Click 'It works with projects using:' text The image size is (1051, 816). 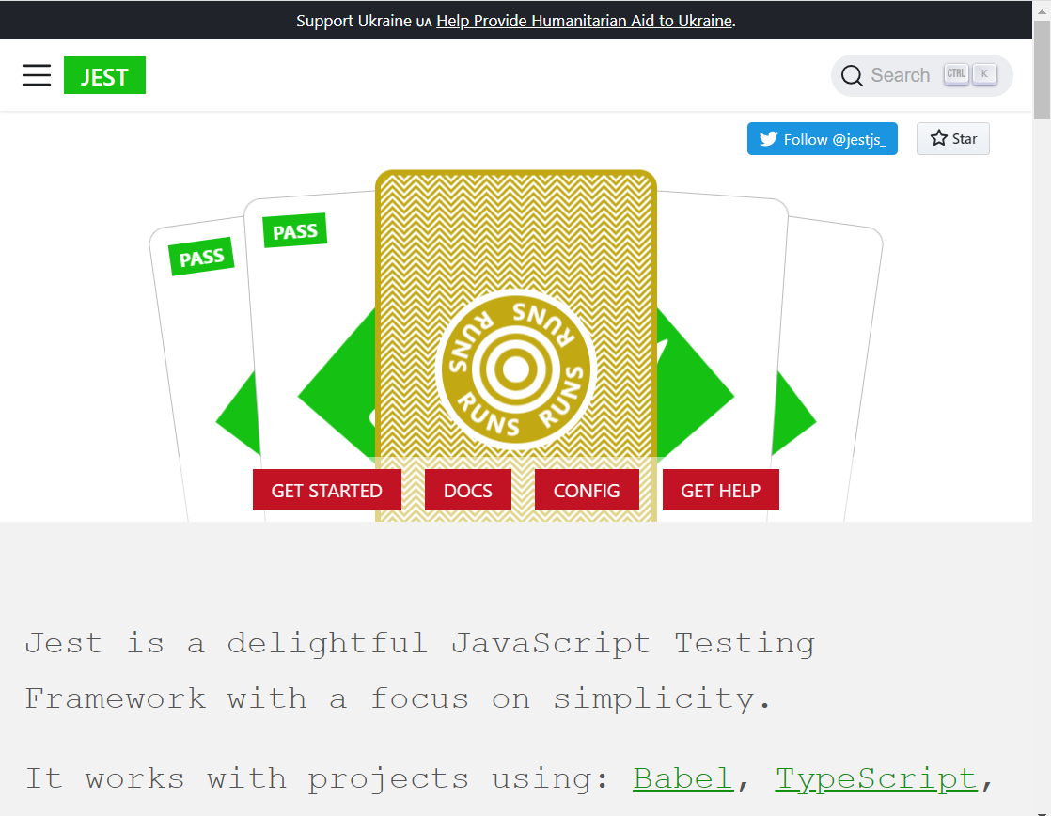point(317,779)
